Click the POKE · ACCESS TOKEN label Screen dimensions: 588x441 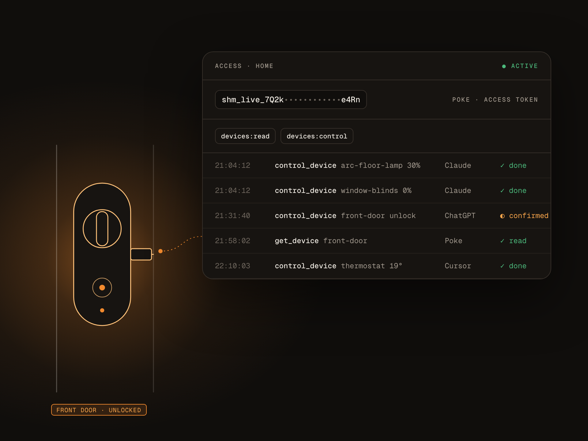point(495,100)
